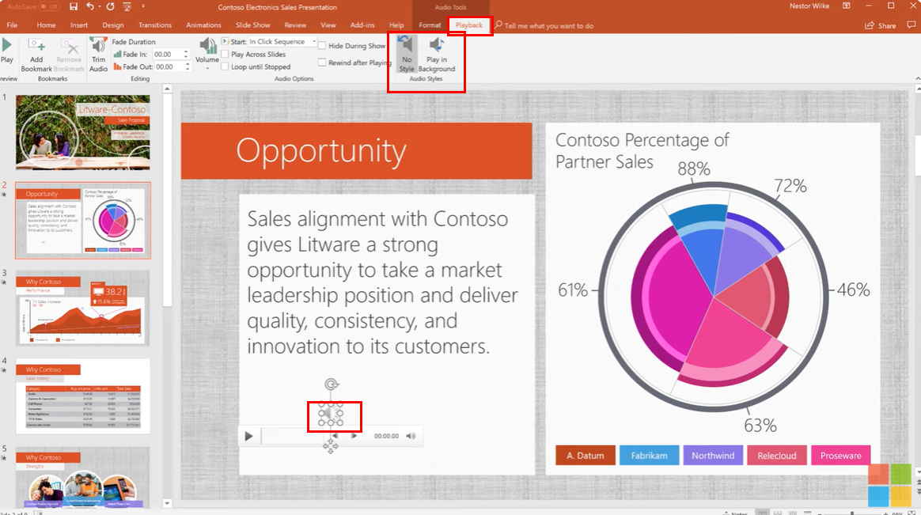921x515 pixels.
Task: Enable Play Across Slides checkbox
Action: (225, 54)
